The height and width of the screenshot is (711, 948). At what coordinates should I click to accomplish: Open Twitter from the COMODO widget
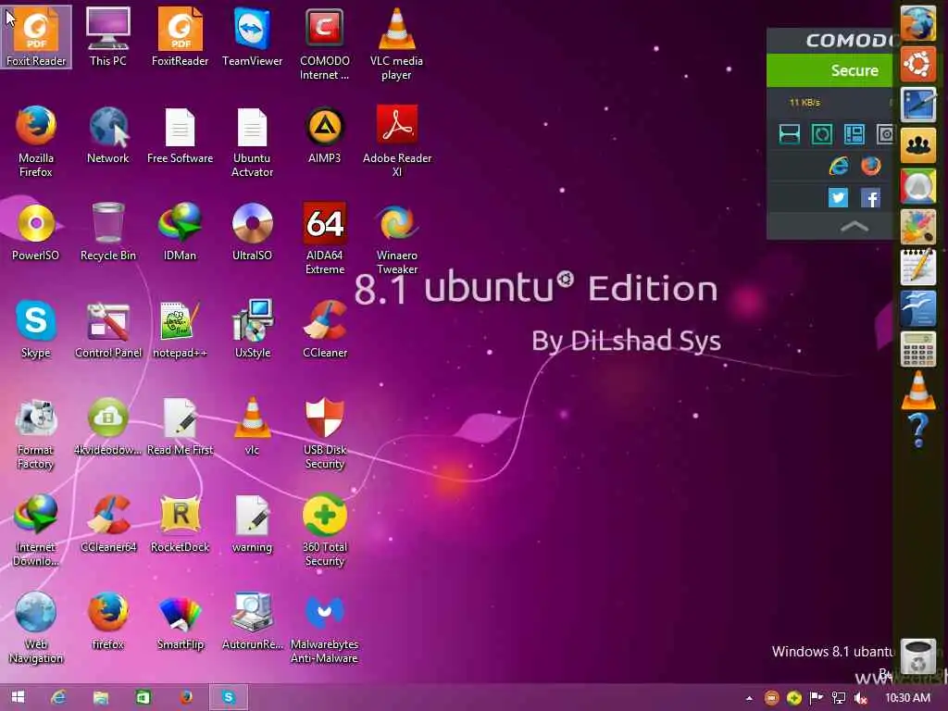pyautogui.click(x=838, y=198)
